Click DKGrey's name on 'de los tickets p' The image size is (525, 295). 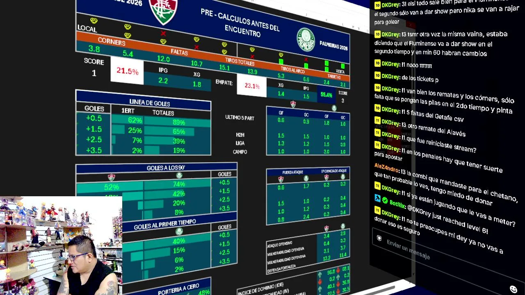pos(391,77)
